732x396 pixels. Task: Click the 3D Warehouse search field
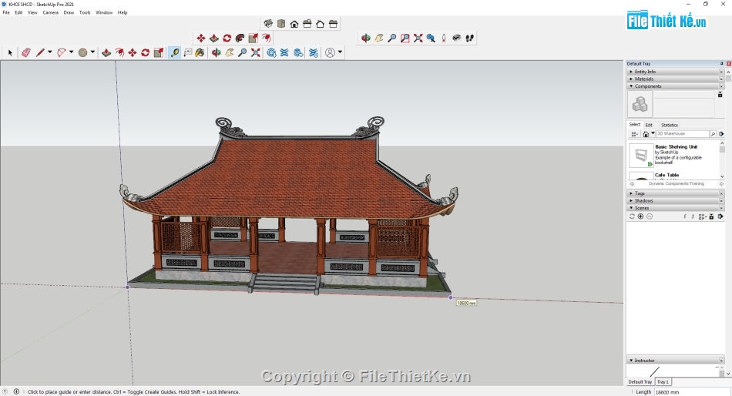click(x=683, y=134)
